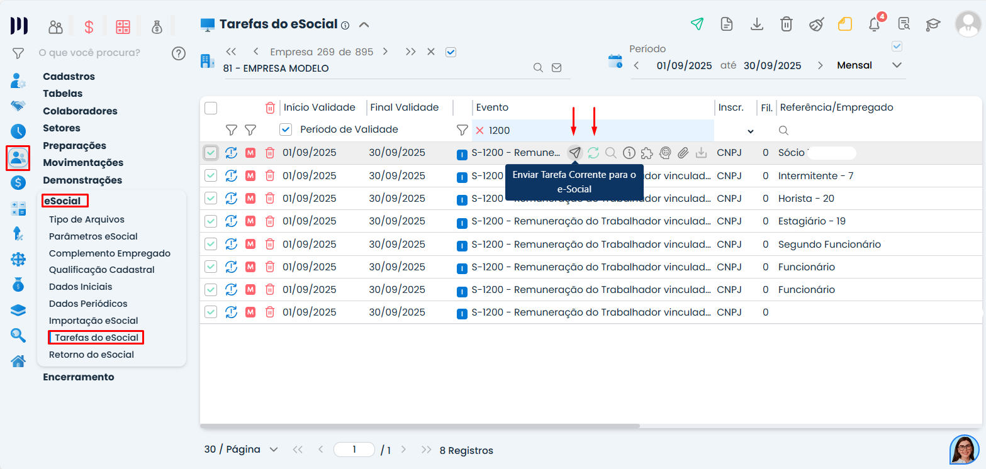Screen dimensions: 986x469
Task: Click the Encerramento menu heading
Action: click(x=79, y=377)
